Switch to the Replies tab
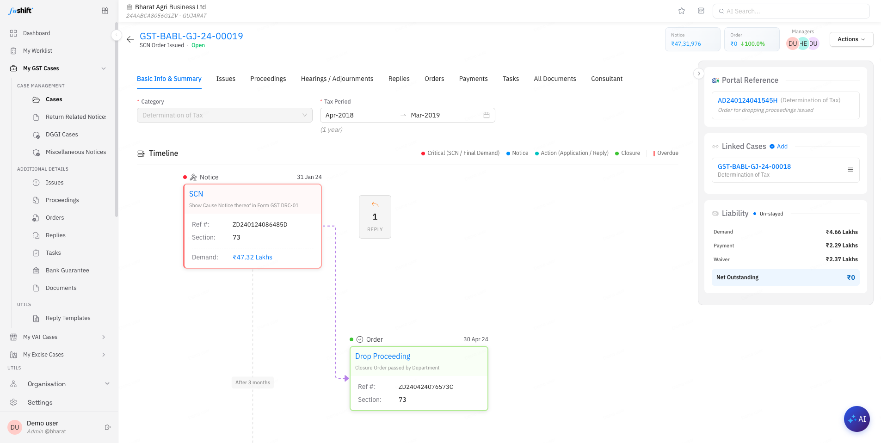 [399, 79]
